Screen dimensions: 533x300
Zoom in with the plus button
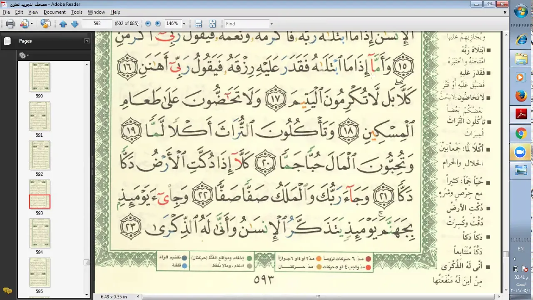pos(158,24)
